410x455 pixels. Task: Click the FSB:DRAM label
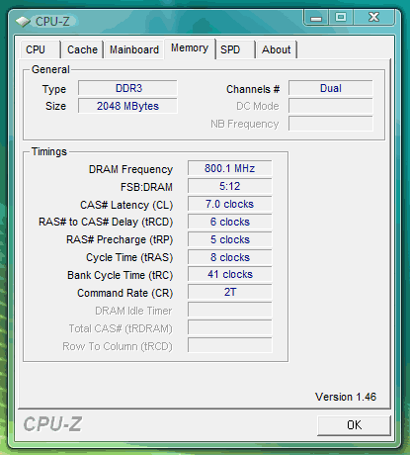coord(146,187)
